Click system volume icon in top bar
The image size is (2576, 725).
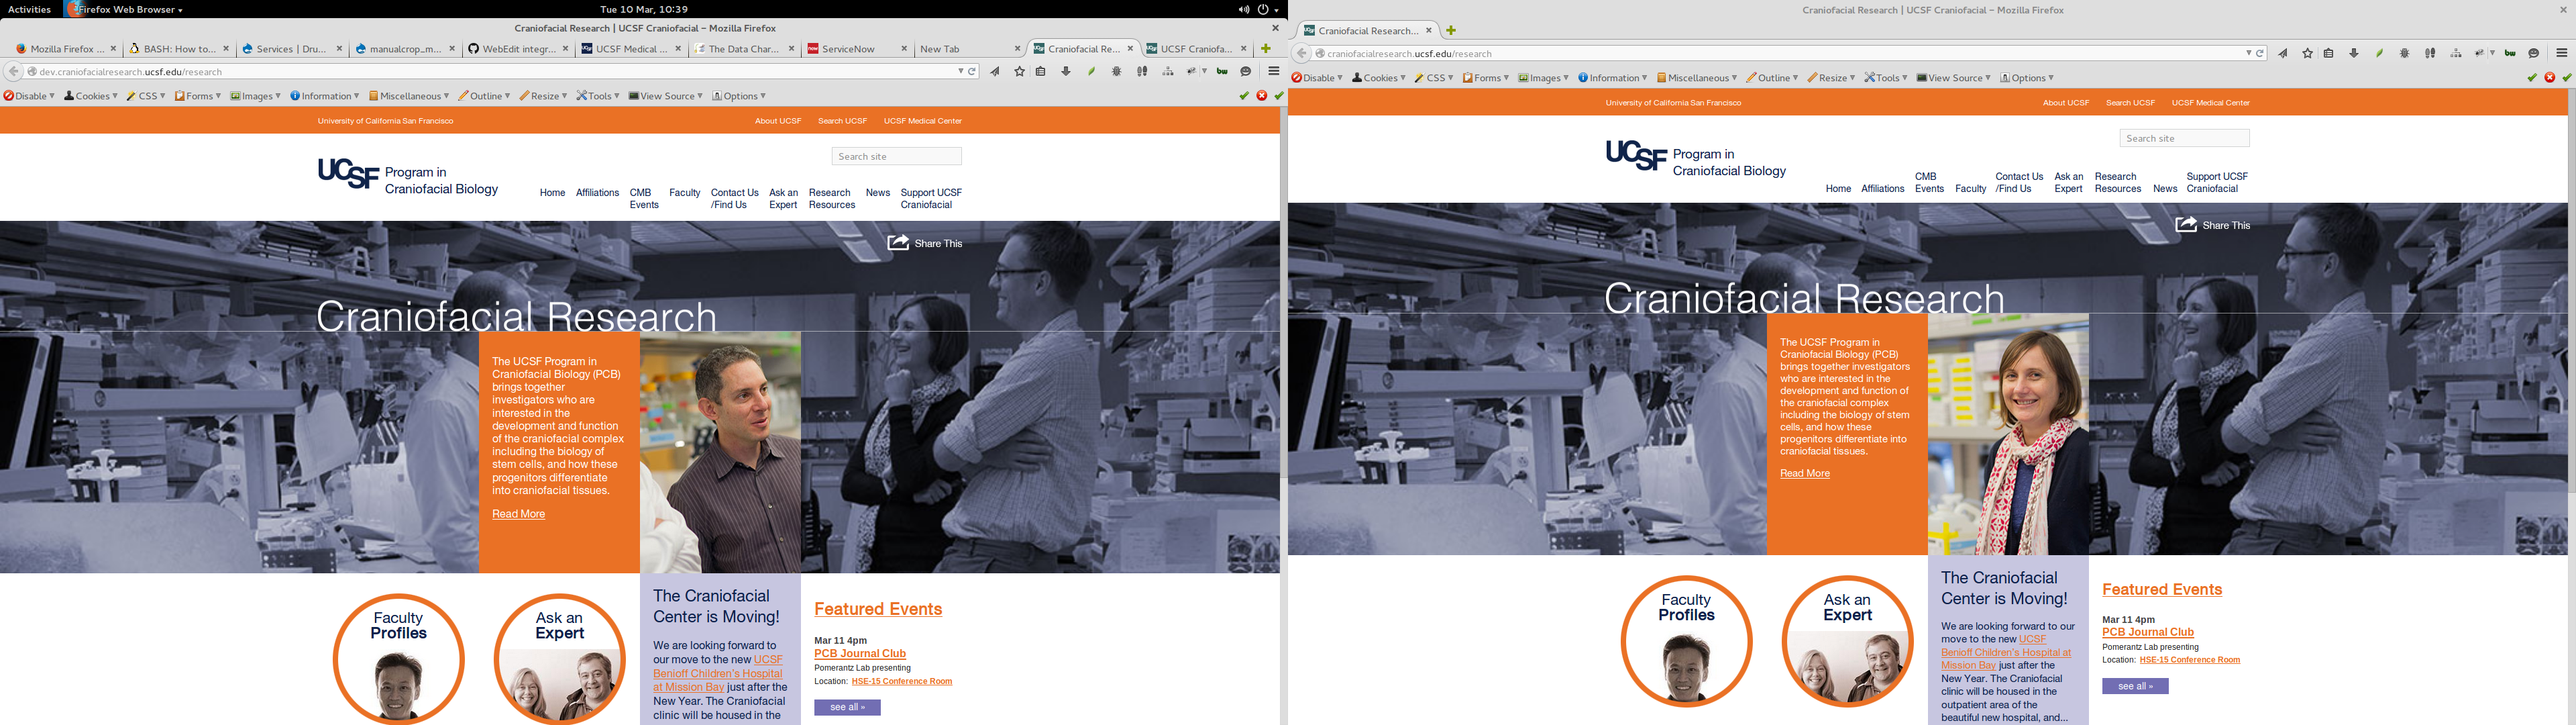coord(1243,10)
